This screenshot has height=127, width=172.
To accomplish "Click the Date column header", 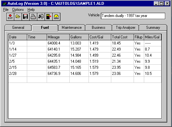I will (x=18, y=37).
